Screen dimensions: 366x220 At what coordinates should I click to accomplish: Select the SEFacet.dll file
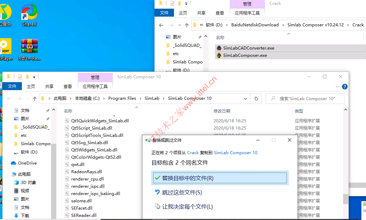click(82, 208)
